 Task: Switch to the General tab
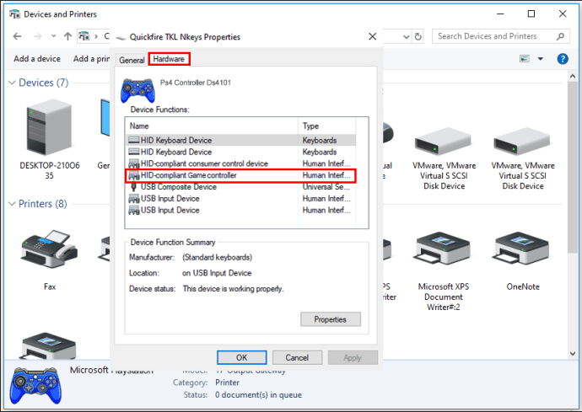click(132, 60)
